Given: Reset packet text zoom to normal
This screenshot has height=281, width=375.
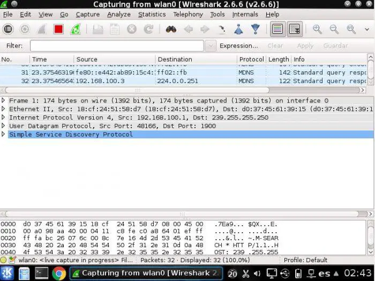Looking at the screenshot, I should (351, 29).
